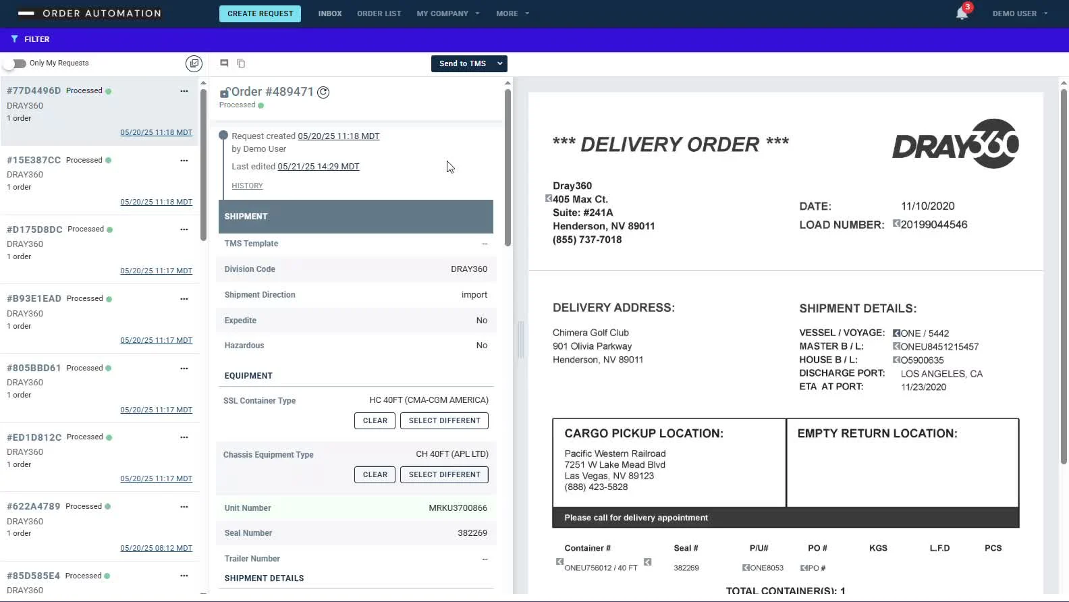Click the Unit Number value MRKU3700866

[x=458, y=508]
